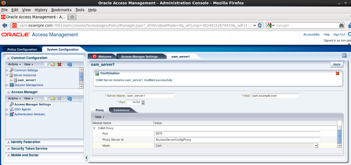Dismiss Confirmation message with red X
351x165 pixels.
click(337, 73)
